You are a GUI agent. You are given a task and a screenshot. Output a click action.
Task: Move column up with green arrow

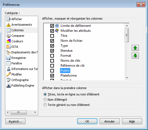pyautogui.click(x=135, y=48)
